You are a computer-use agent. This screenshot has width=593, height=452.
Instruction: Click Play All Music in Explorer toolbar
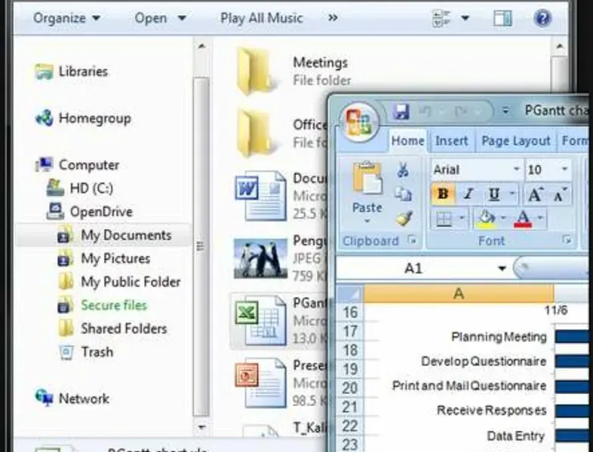[x=261, y=18]
